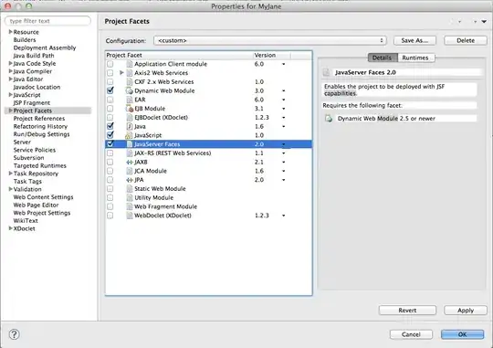This screenshot has width=493, height=348.
Task: Check the Utility Module checkbox
Action: (x=110, y=197)
